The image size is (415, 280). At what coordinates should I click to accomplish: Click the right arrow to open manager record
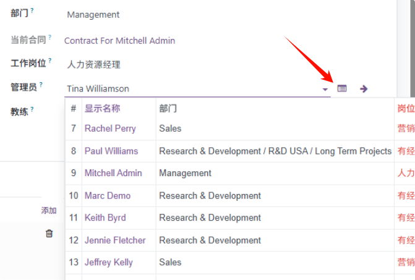pos(364,89)
